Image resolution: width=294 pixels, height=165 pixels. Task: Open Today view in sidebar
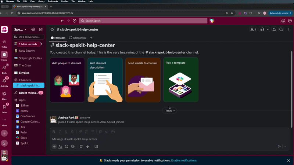(4, 44)
